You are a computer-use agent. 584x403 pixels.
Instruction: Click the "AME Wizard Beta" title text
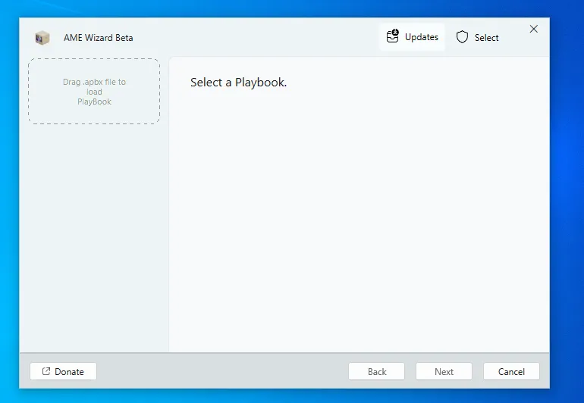[98, 38]
